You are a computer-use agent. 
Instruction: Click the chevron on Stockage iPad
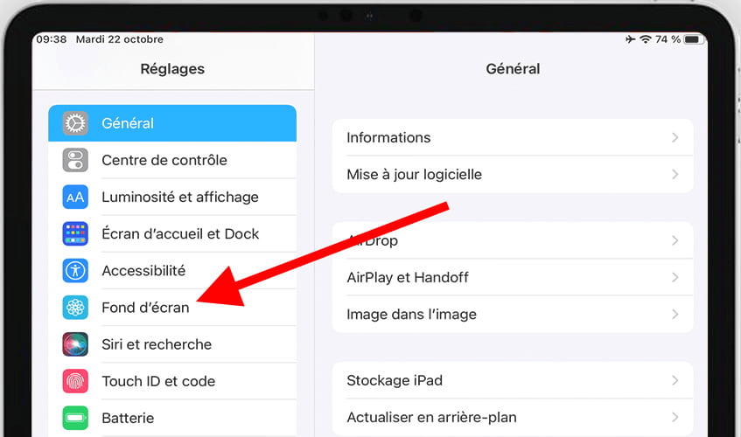(675, 380)
